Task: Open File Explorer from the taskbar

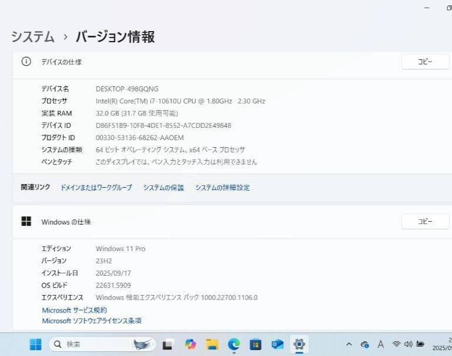Action: coord(212,344)
